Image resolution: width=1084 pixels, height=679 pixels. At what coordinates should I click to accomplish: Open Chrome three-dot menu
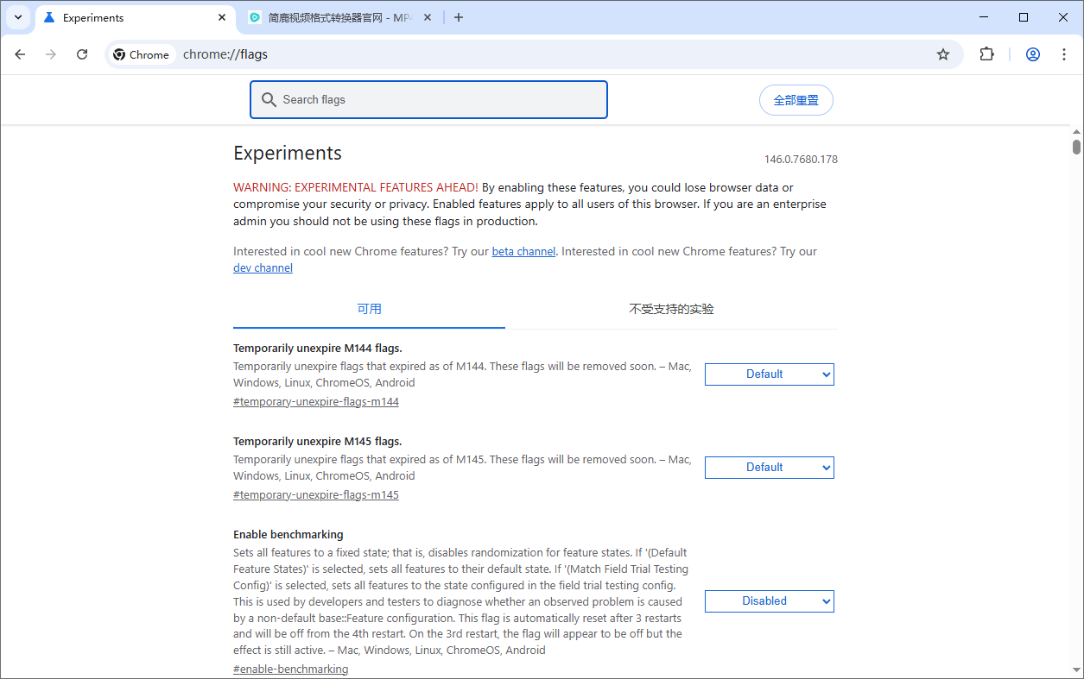click(1063, 54)
